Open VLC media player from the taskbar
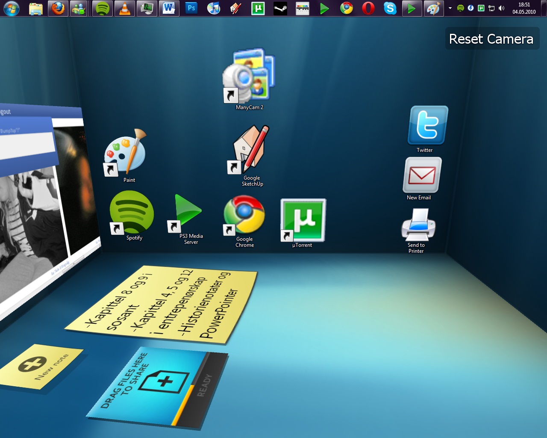This screenshot has width=547, height=438. [124, 9]
